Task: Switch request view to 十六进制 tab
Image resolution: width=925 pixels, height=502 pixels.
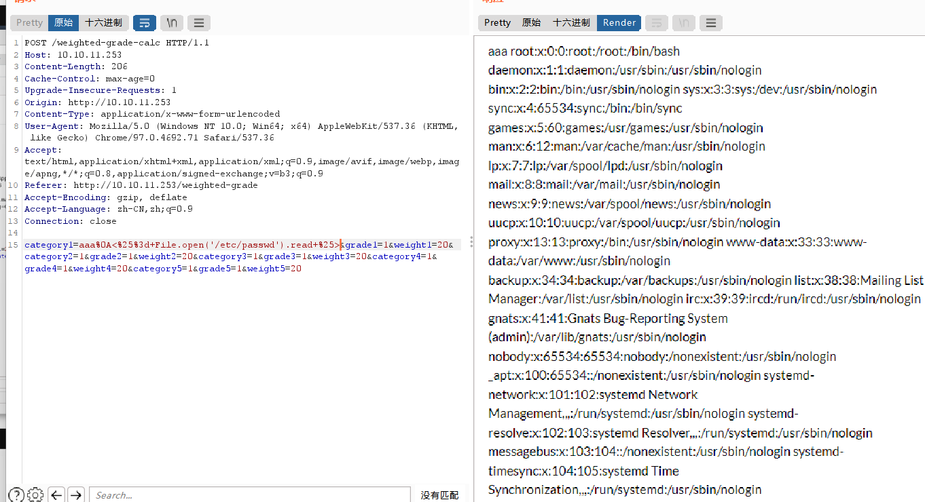Action: [x=104, y=22]
